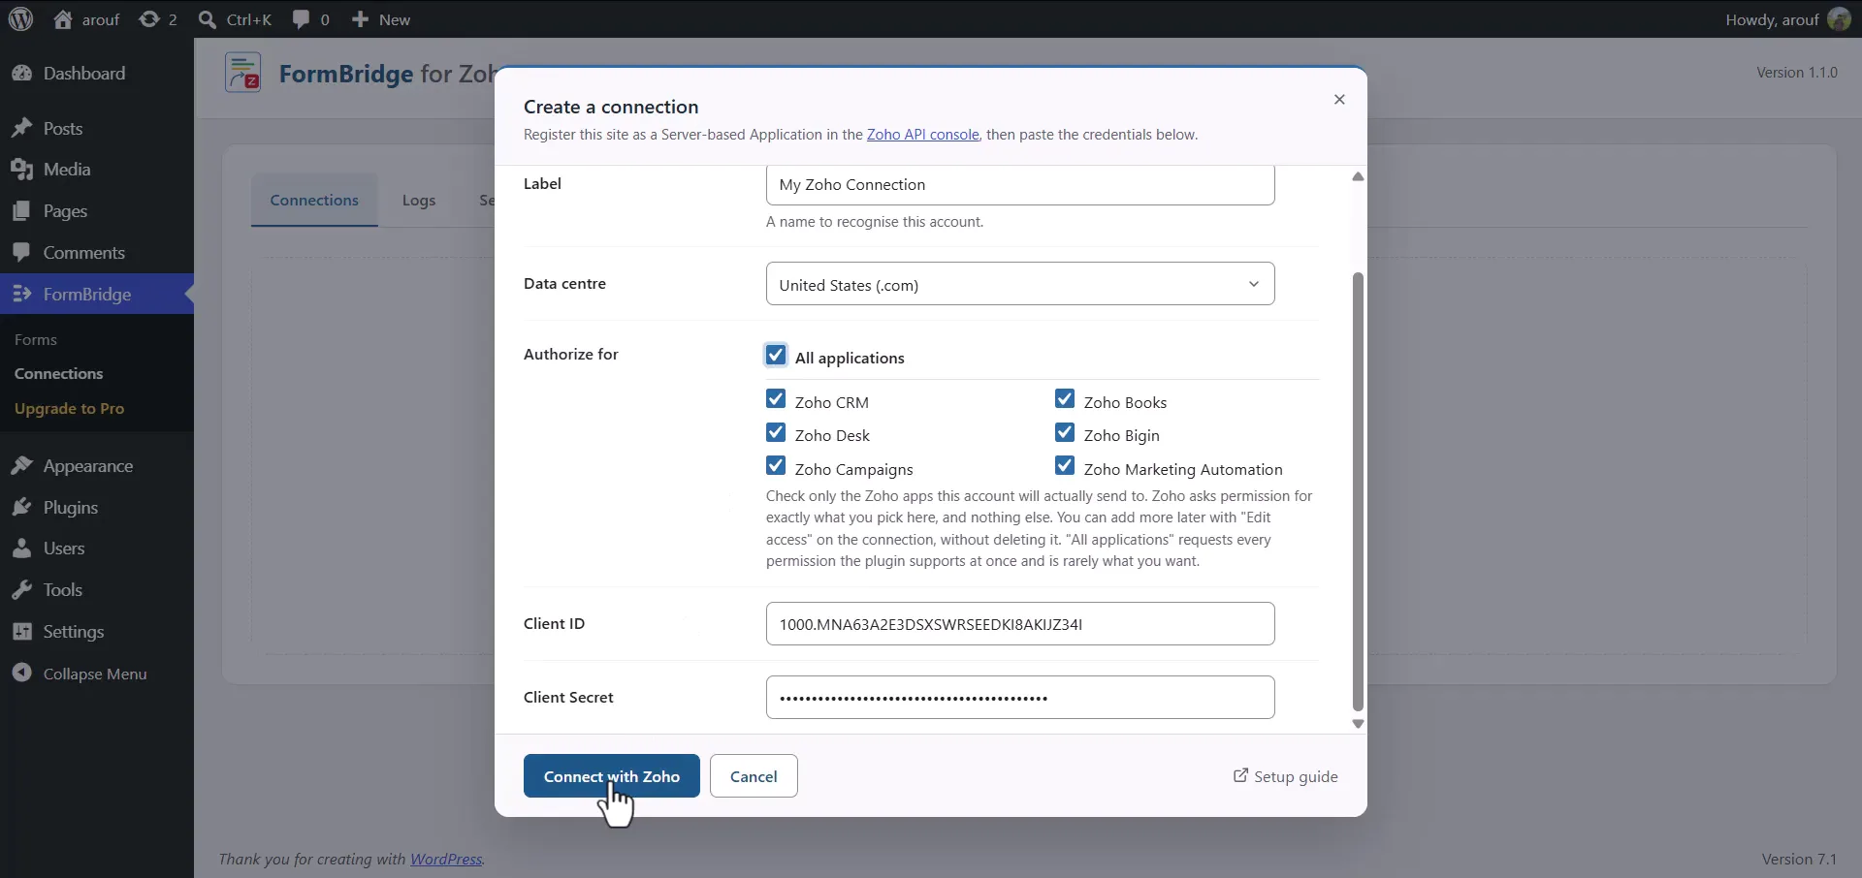Click the Settings sliders icon
This screenshot has width=1862, height=878.
pyautogui.click(x=21, y=632)
